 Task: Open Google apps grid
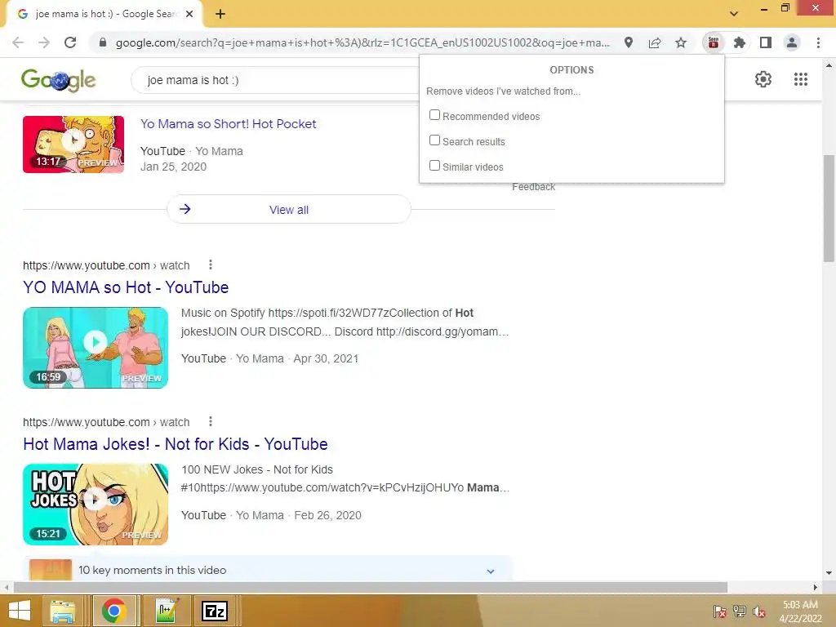(x=801, y=79)
